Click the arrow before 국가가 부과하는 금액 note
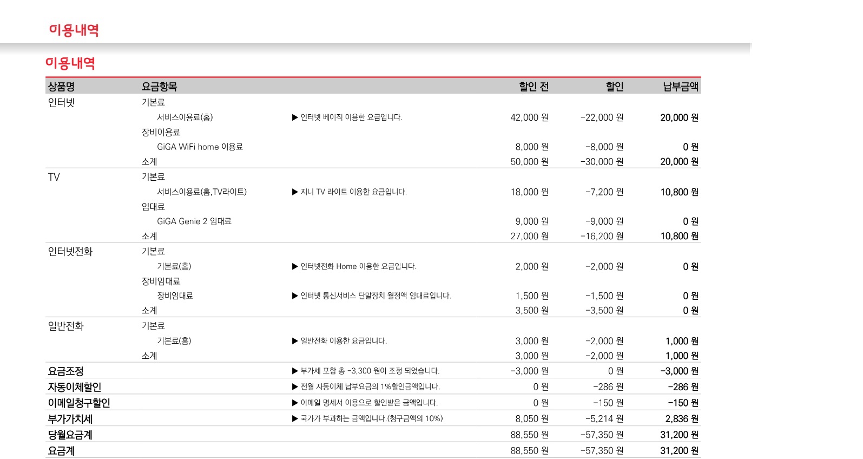This screenshot has height=459, width=863. 295,419
